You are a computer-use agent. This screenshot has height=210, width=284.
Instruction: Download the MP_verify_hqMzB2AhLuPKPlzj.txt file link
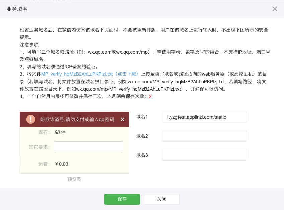(90, 74)
